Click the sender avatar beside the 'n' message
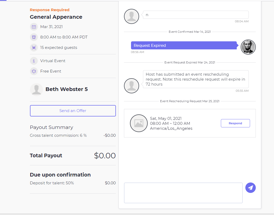This screenshot has width=274, height=215. (132, 16)
